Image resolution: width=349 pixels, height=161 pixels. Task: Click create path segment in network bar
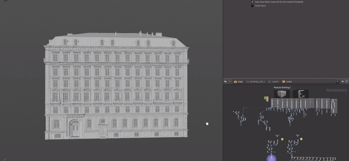(289, 82)
